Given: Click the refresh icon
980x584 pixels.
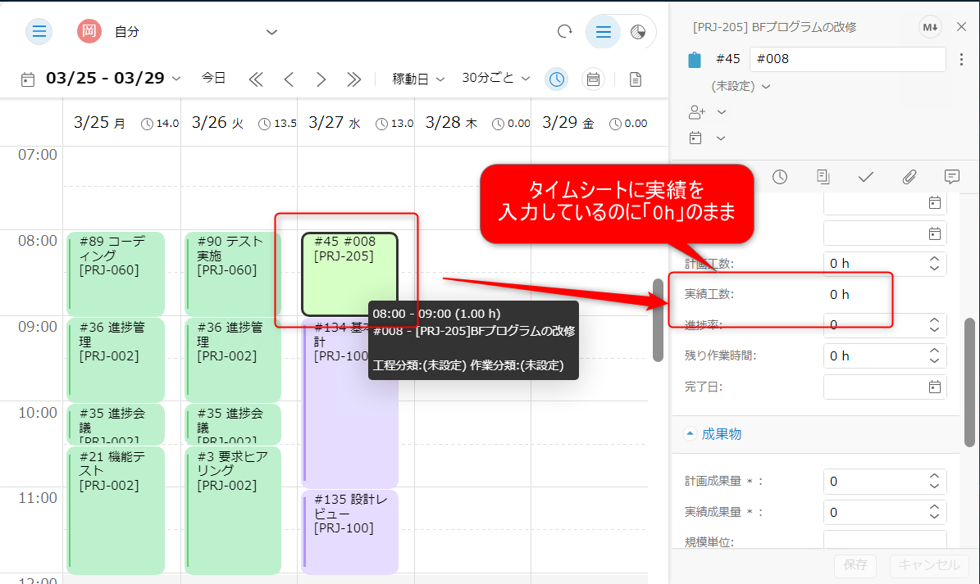Looking at the screenshot, I should tap(564, 32).
